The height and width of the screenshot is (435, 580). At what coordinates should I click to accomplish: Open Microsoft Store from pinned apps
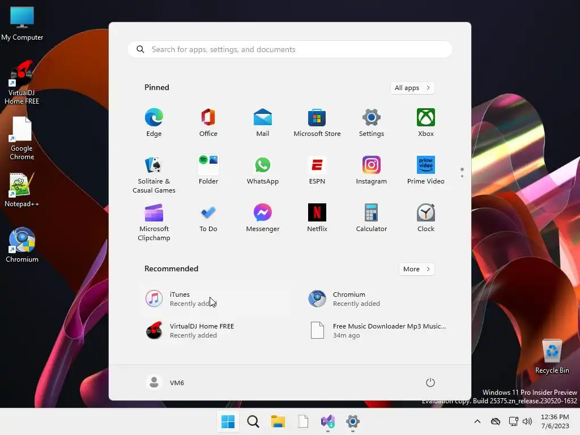click(317, 123)
